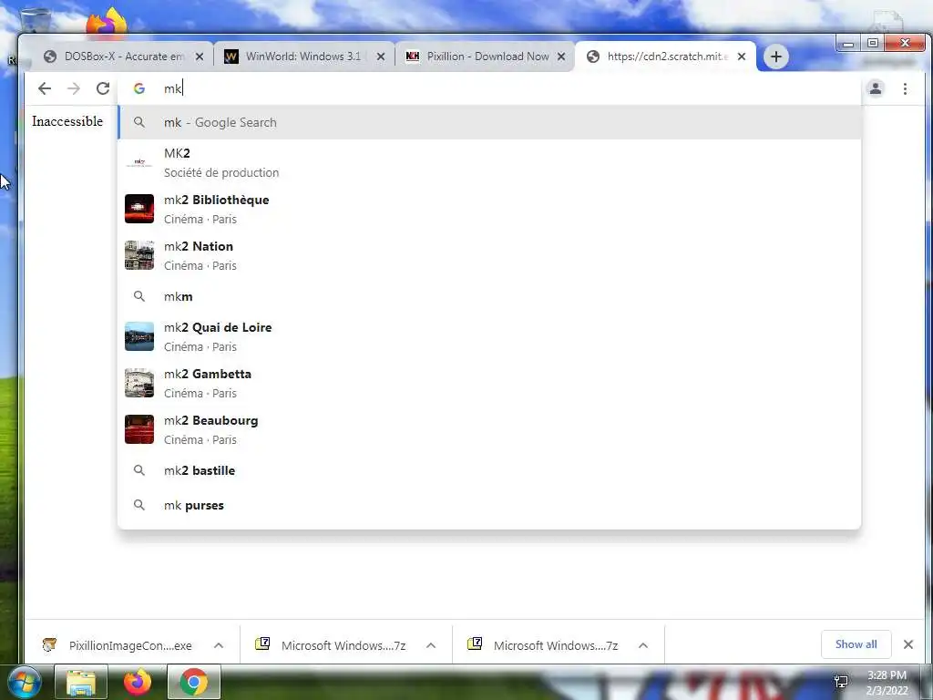This screenshot has height=700, width=933.
Task: Expand options for second Microsoft Windows 7z
Action: [643, 645]
